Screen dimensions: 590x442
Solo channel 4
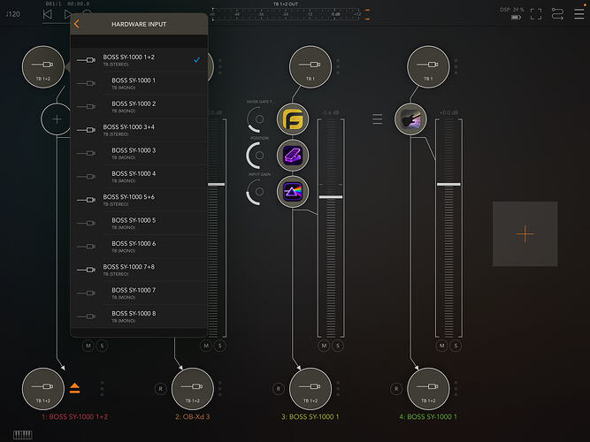tap(456, 346)
